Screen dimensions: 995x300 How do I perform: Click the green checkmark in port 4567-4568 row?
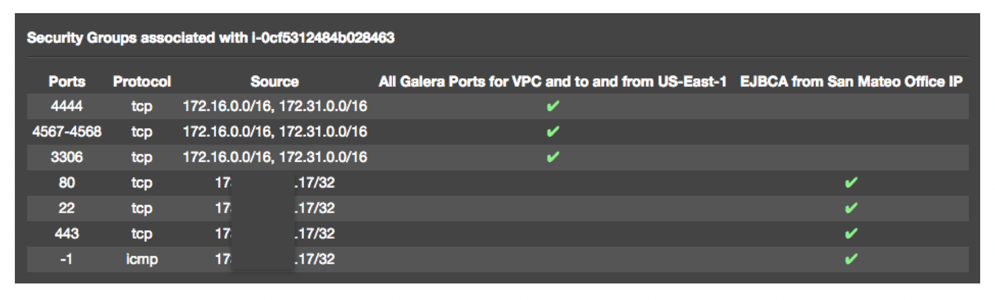(552, 132)
